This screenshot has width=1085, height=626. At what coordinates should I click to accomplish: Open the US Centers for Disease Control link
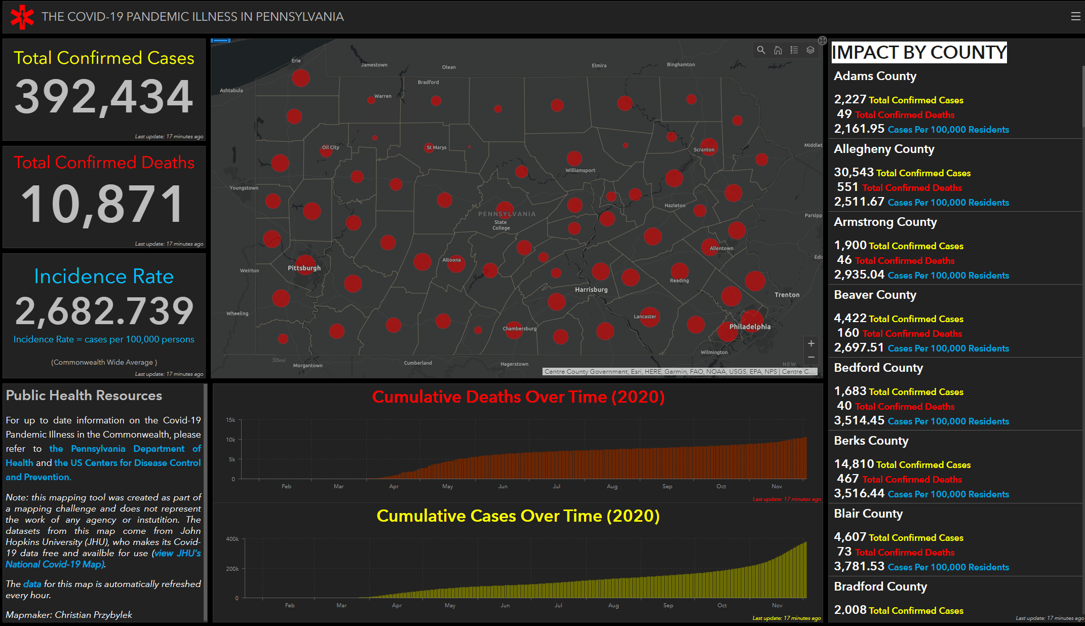click(x=127, y=463)
